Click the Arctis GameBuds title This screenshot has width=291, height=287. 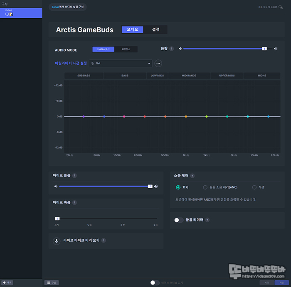point(85,29)
